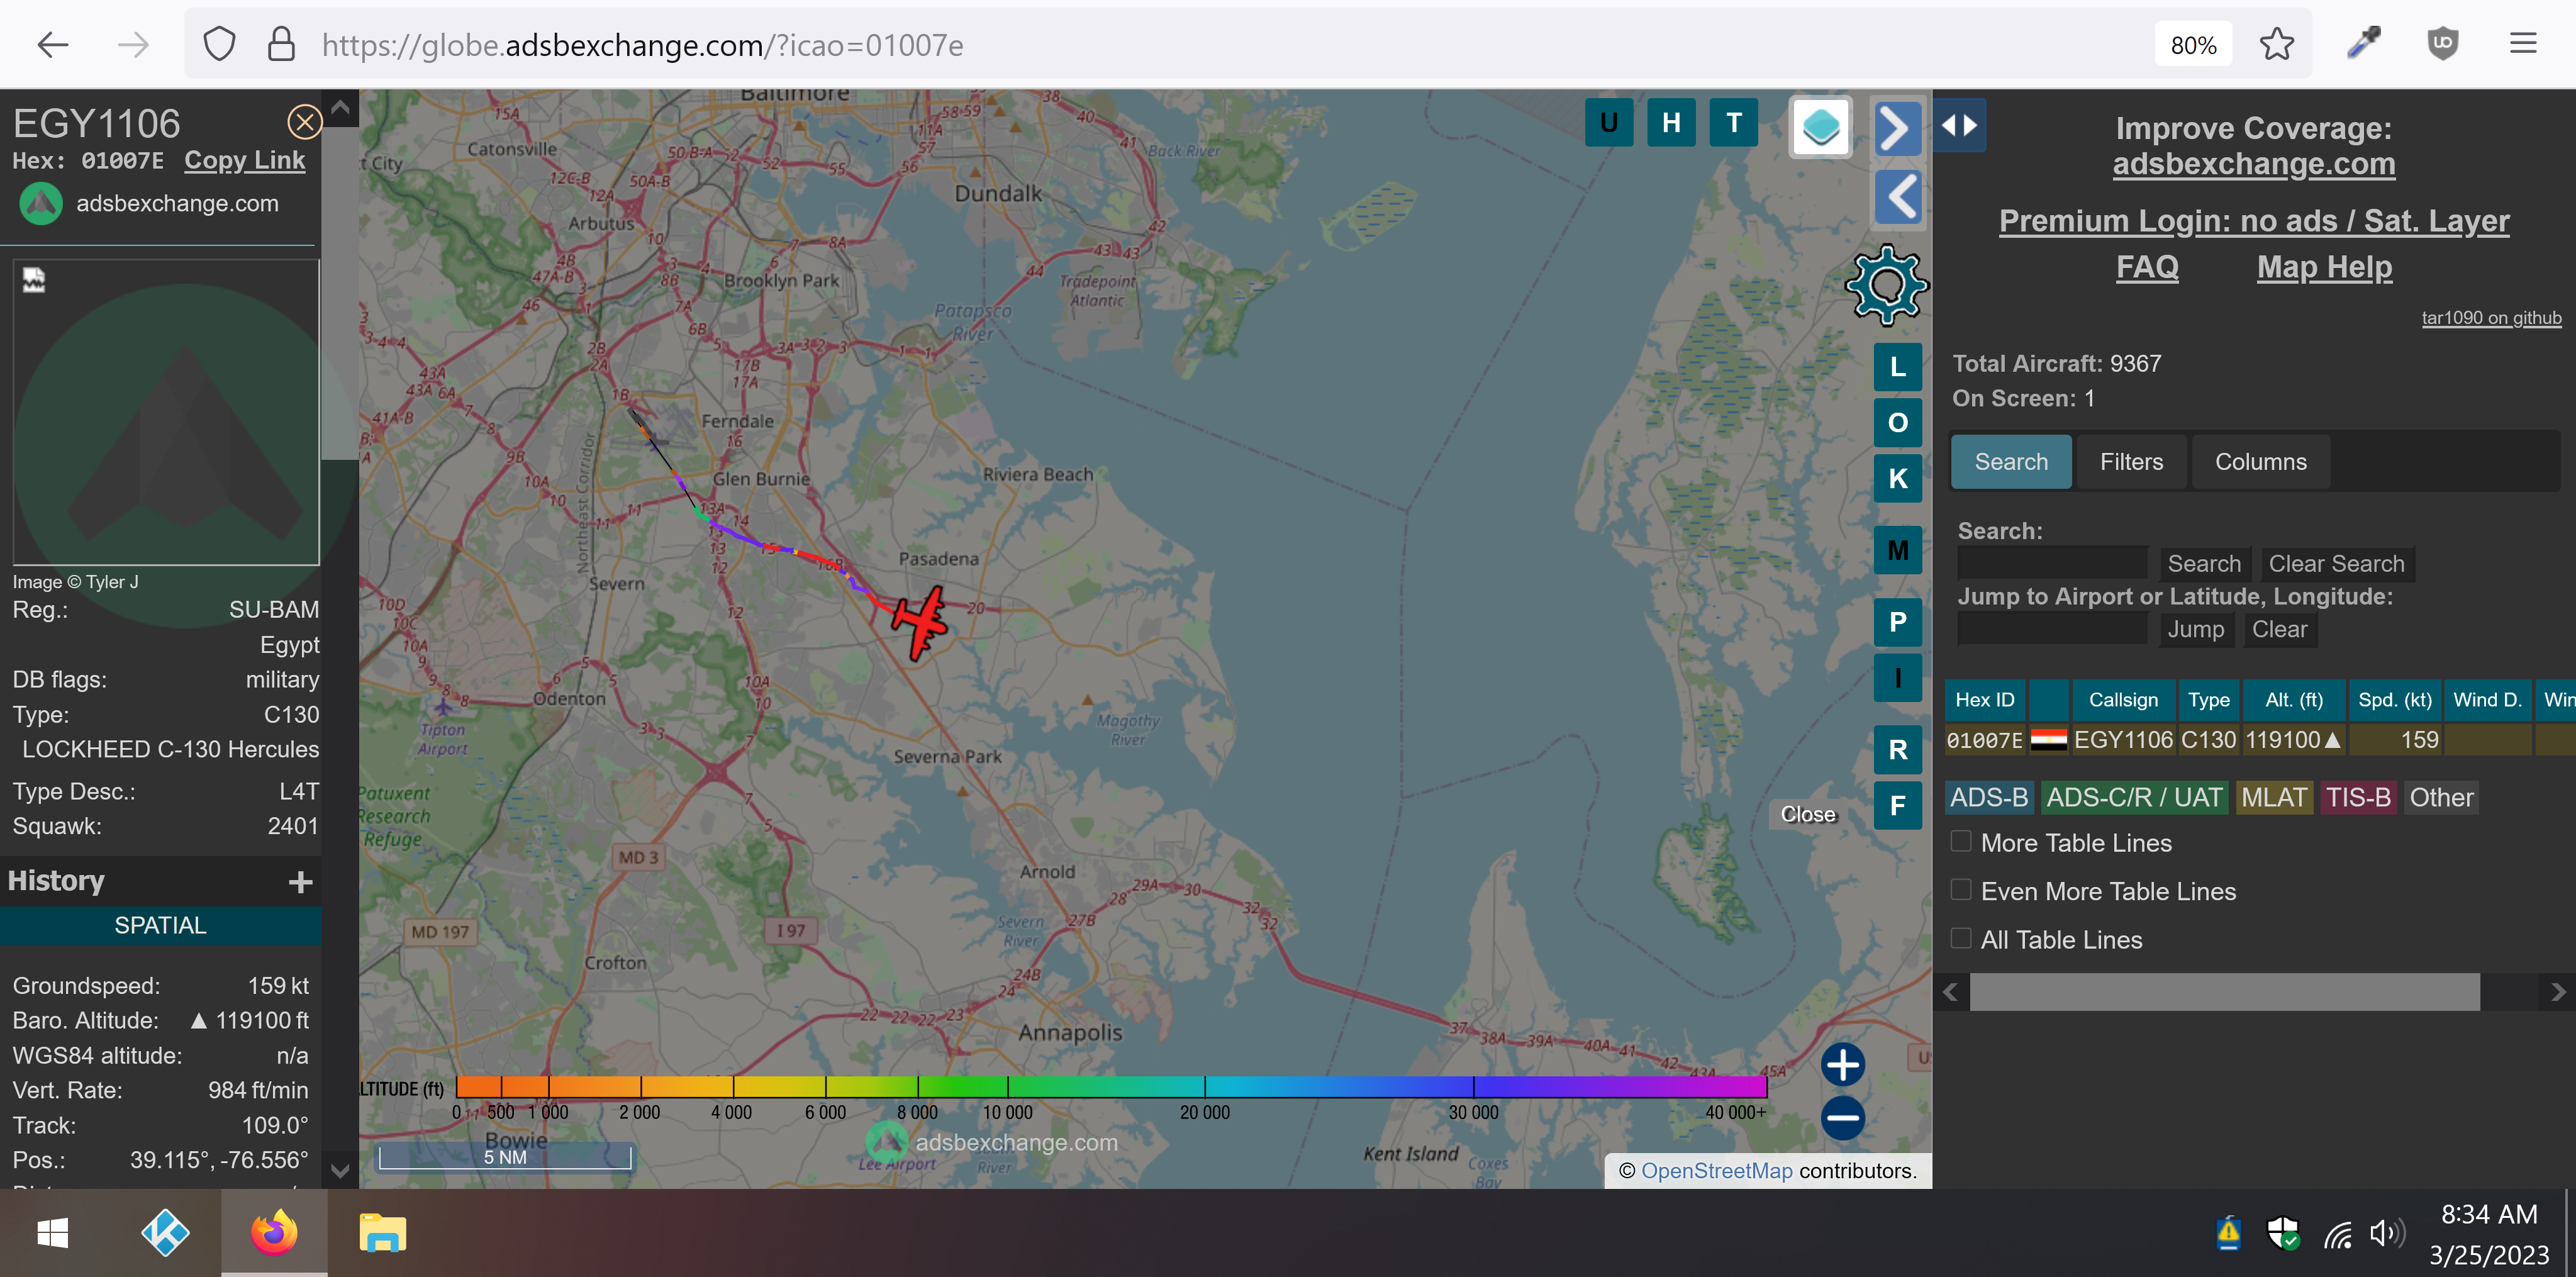Open File Explorer from taskbar
Screen dimensions: 2576x1277
click(382, 1233)
